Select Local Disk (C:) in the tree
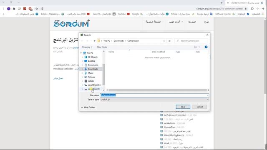 94,85
